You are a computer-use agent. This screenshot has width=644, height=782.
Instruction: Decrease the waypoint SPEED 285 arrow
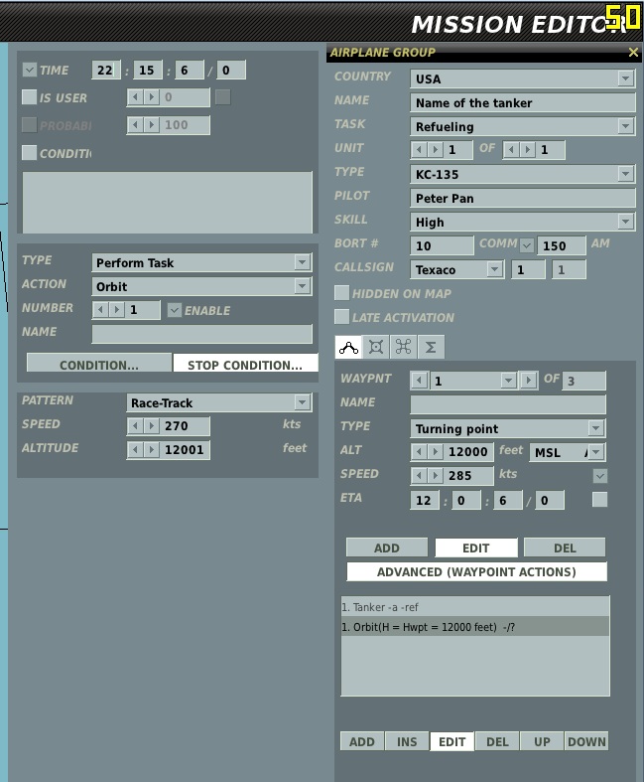pos(420,475)
